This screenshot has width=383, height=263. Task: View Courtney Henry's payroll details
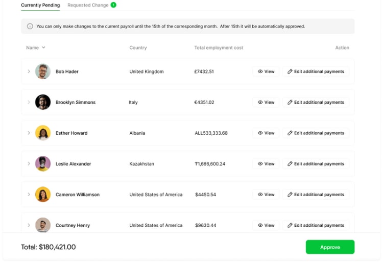tap(266, 225)
